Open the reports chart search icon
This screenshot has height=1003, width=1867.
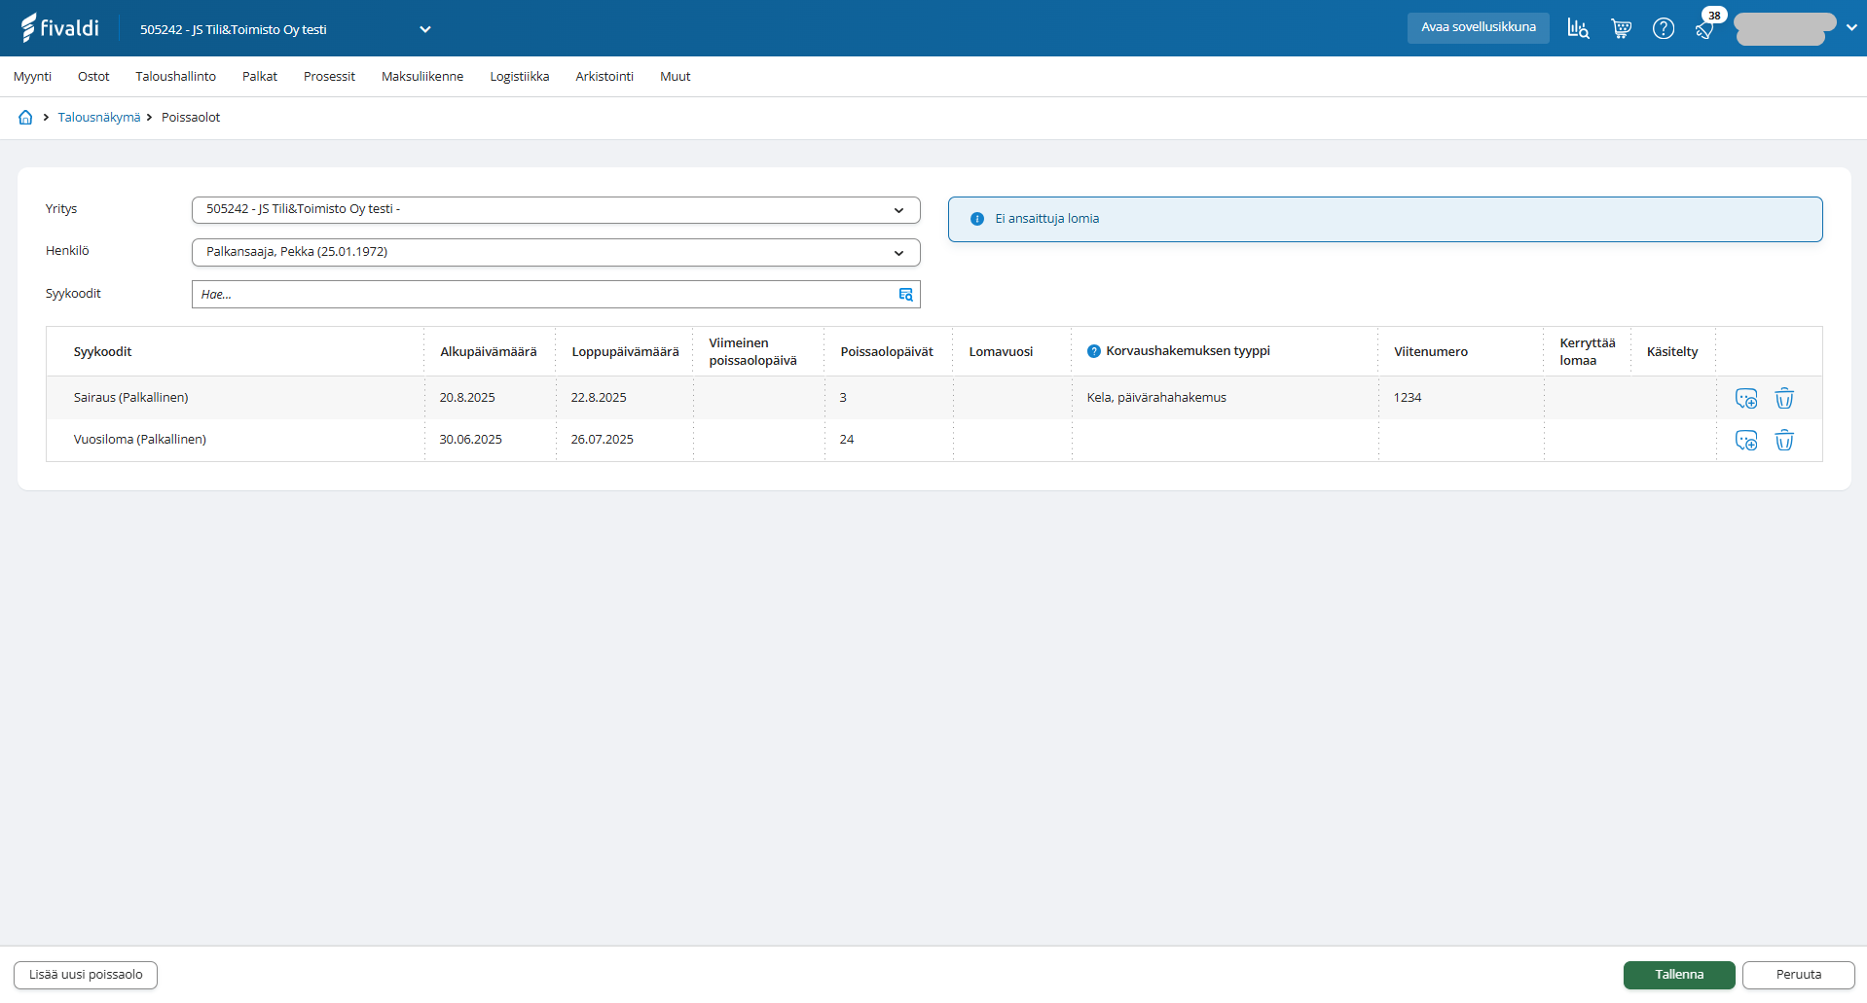click(x=1578, y=28)
